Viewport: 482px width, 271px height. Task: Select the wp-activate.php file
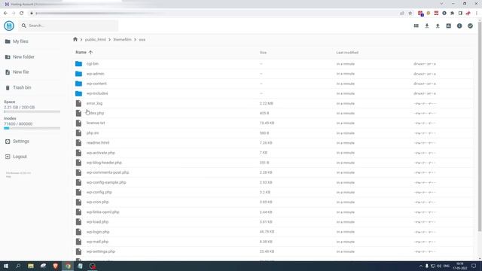tap(273, 153)
